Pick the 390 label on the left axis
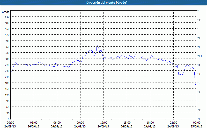Image resolution: width=207 pixels, height=129 pixels. [8, 41]
